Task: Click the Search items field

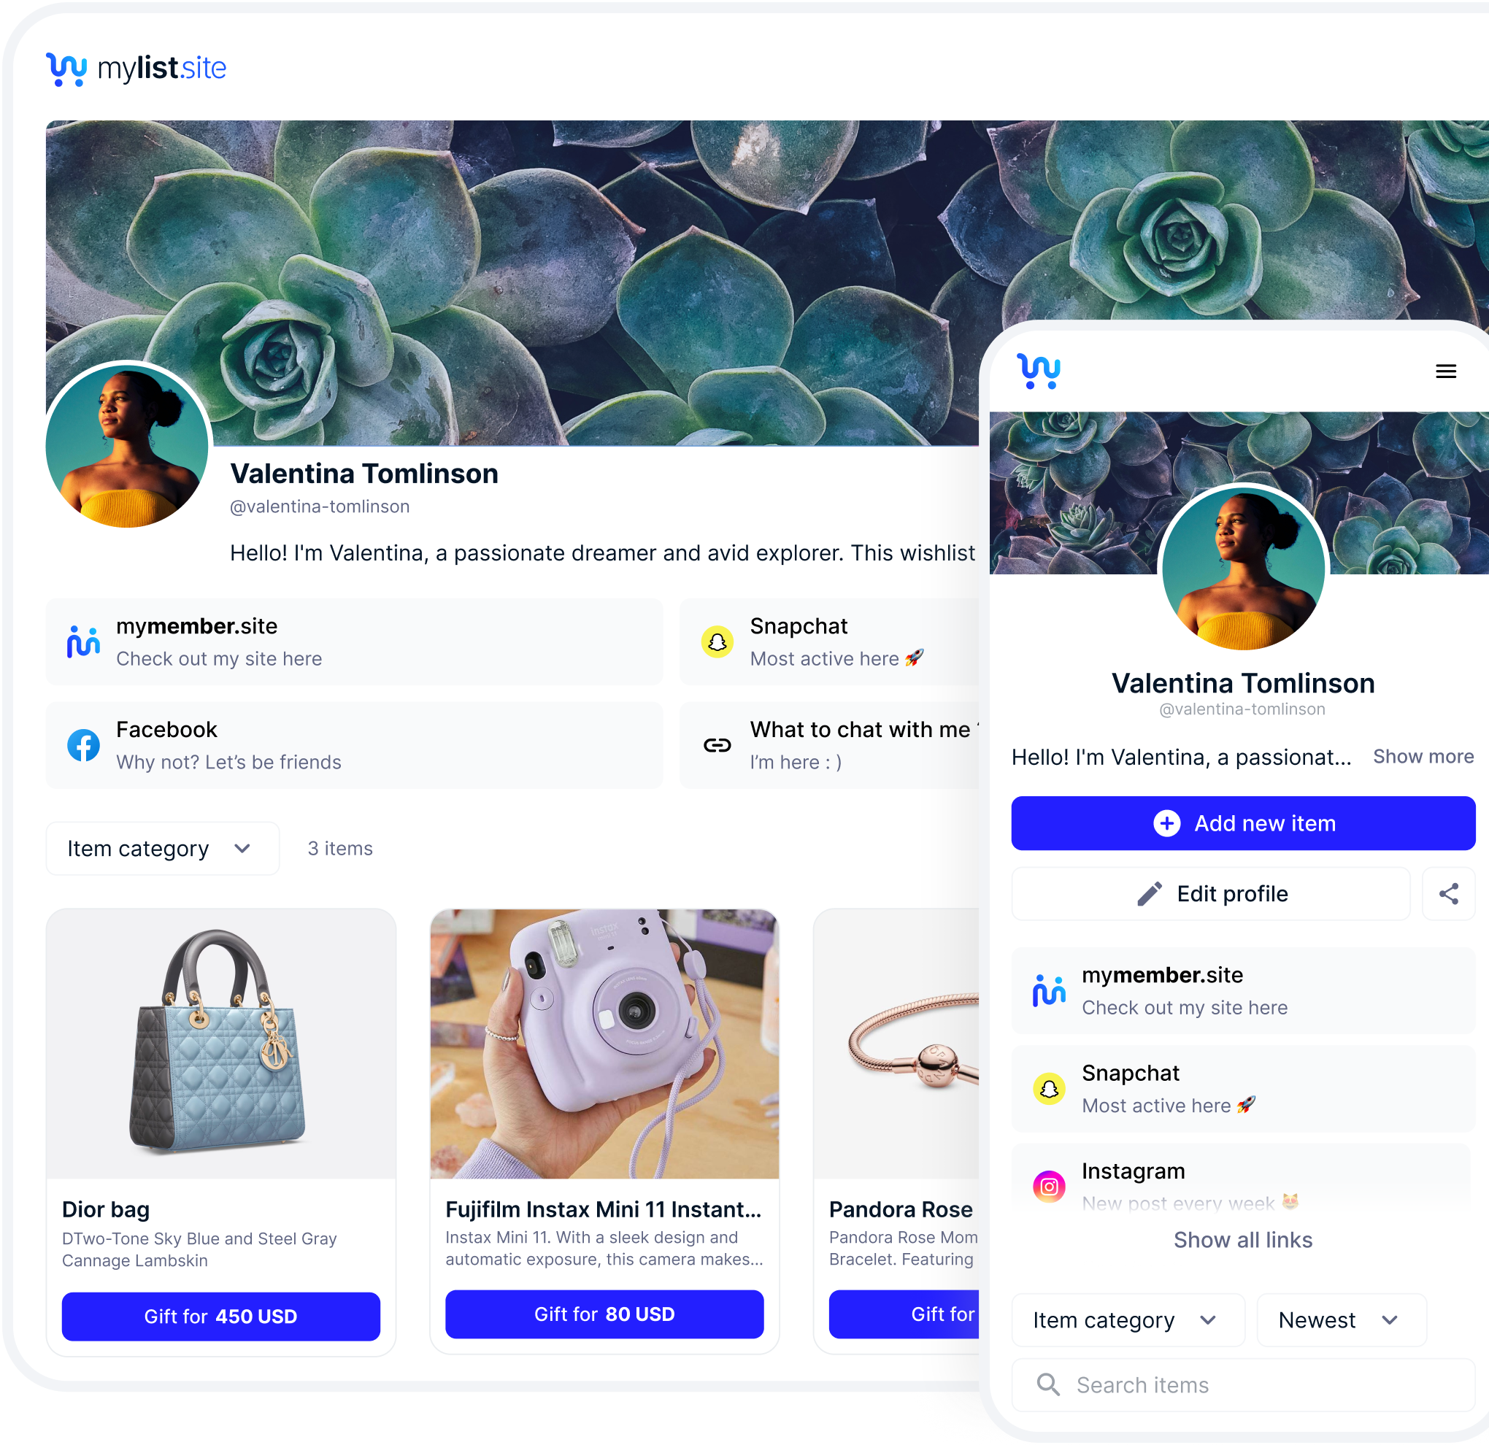Action: (1243, 1385)
